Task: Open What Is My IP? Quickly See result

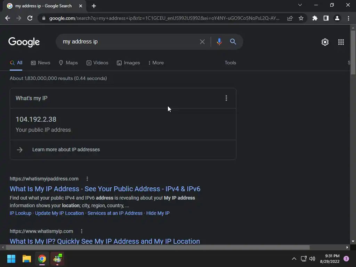Action: (x=105, y=241)
